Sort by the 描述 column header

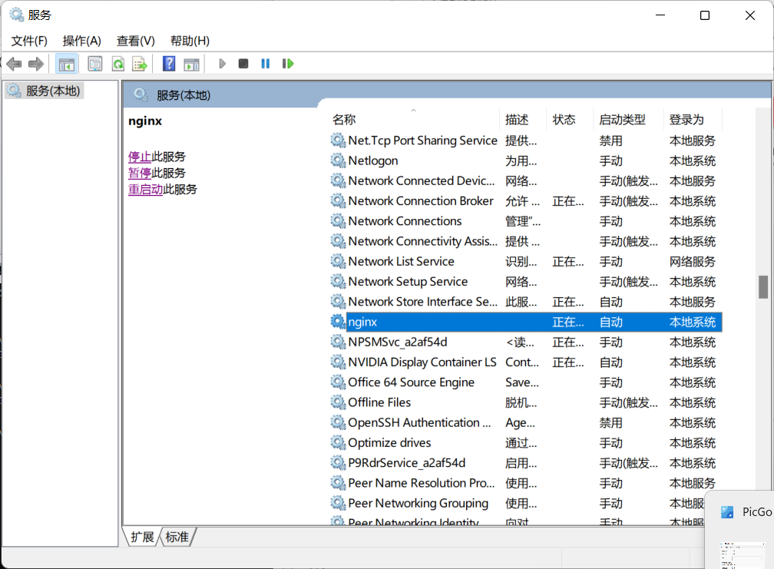tap(523, 120)
